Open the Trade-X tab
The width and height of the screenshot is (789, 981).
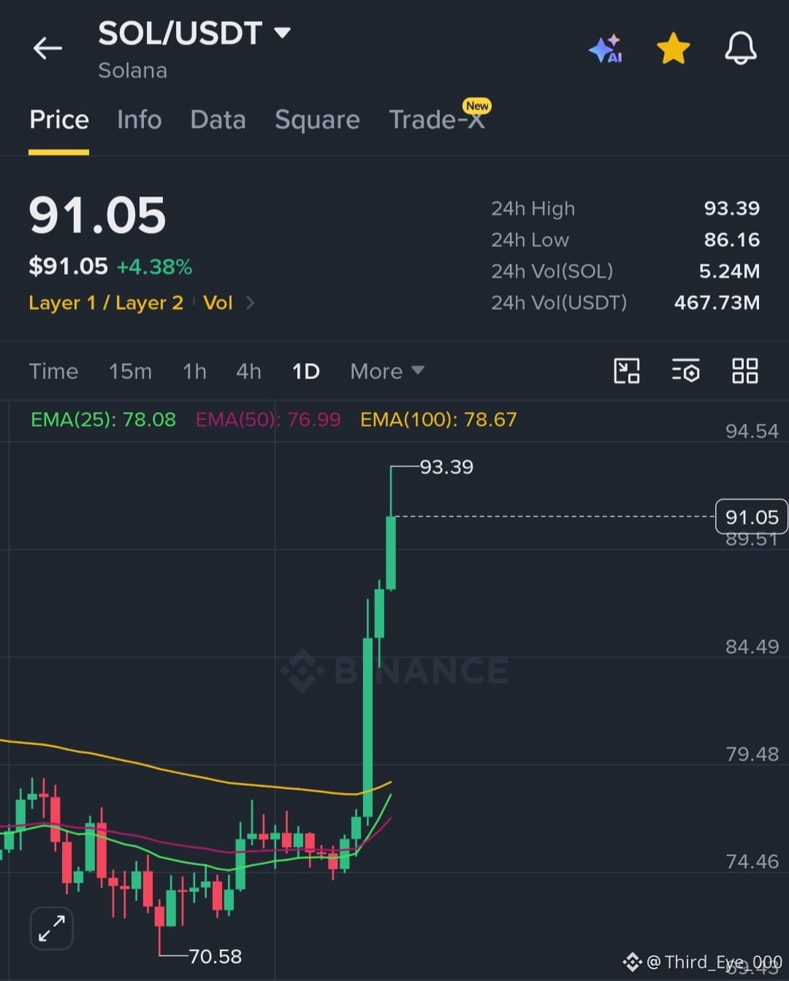(437, 119)
